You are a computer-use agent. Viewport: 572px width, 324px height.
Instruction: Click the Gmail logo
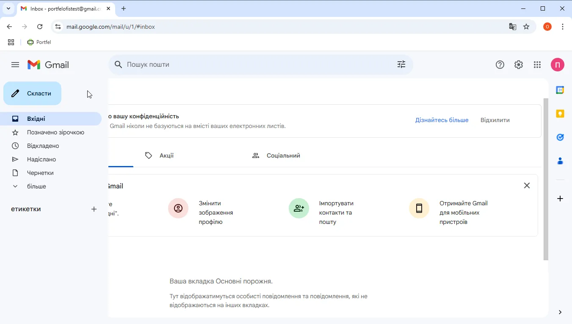click(x=48, y=65)
